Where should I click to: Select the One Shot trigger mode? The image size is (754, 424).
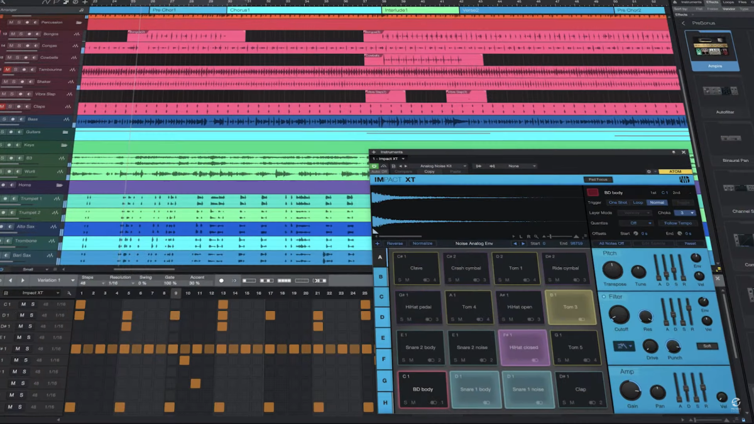618,202
